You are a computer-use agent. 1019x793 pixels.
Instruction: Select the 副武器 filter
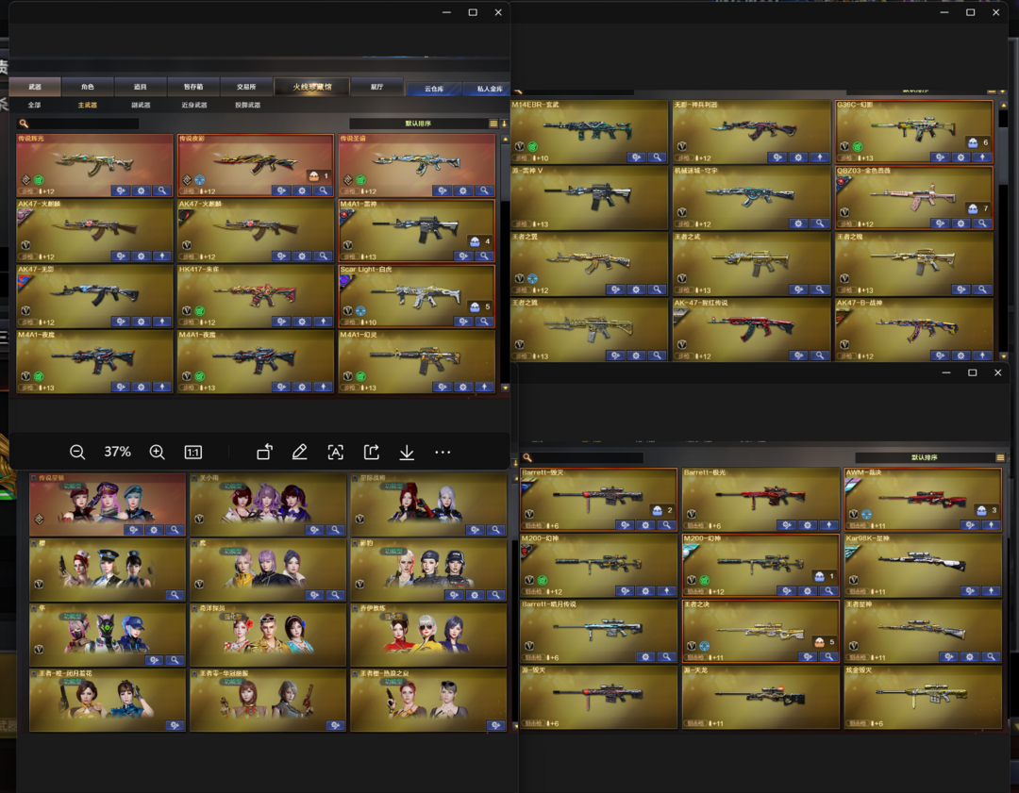141,106
